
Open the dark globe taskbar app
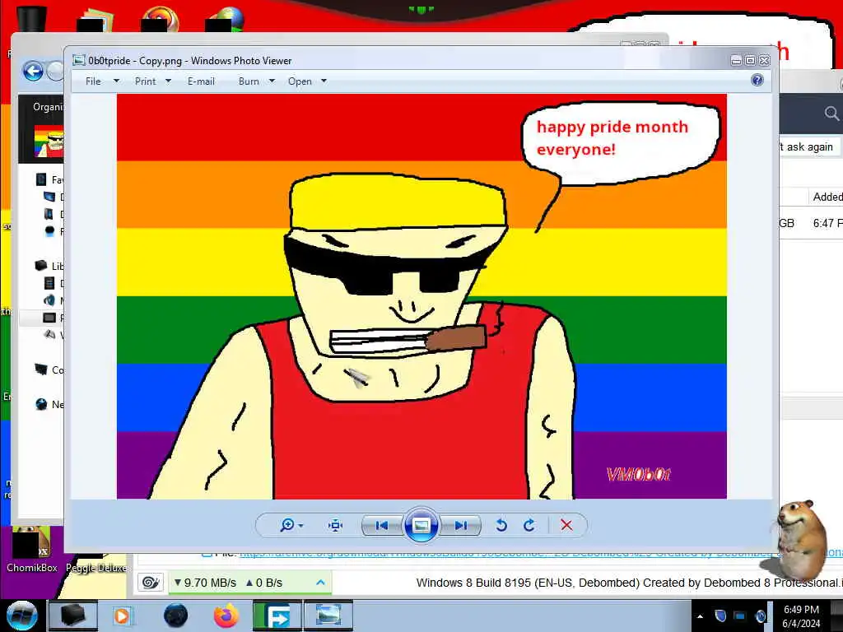[x=176, y=616]
